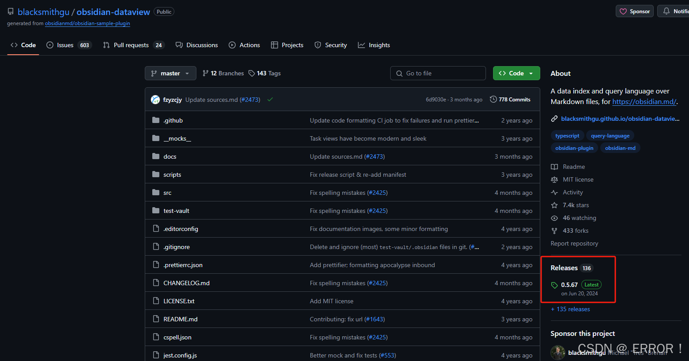Click the .gitignore file icon
The height and width of the screenshot is (361, 689).
[155, 247]
